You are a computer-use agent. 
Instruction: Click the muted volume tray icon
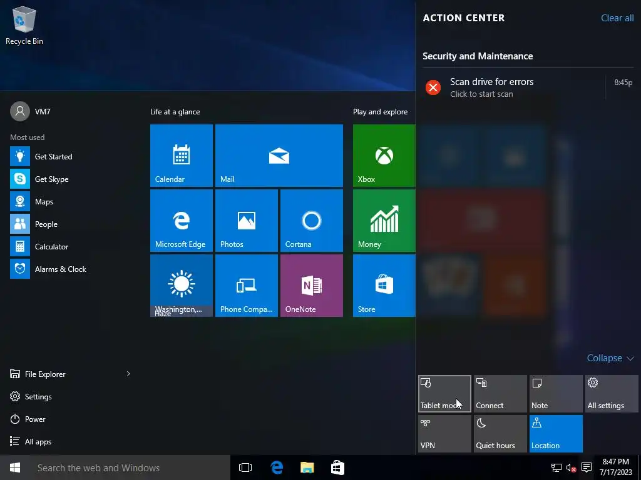571,467
